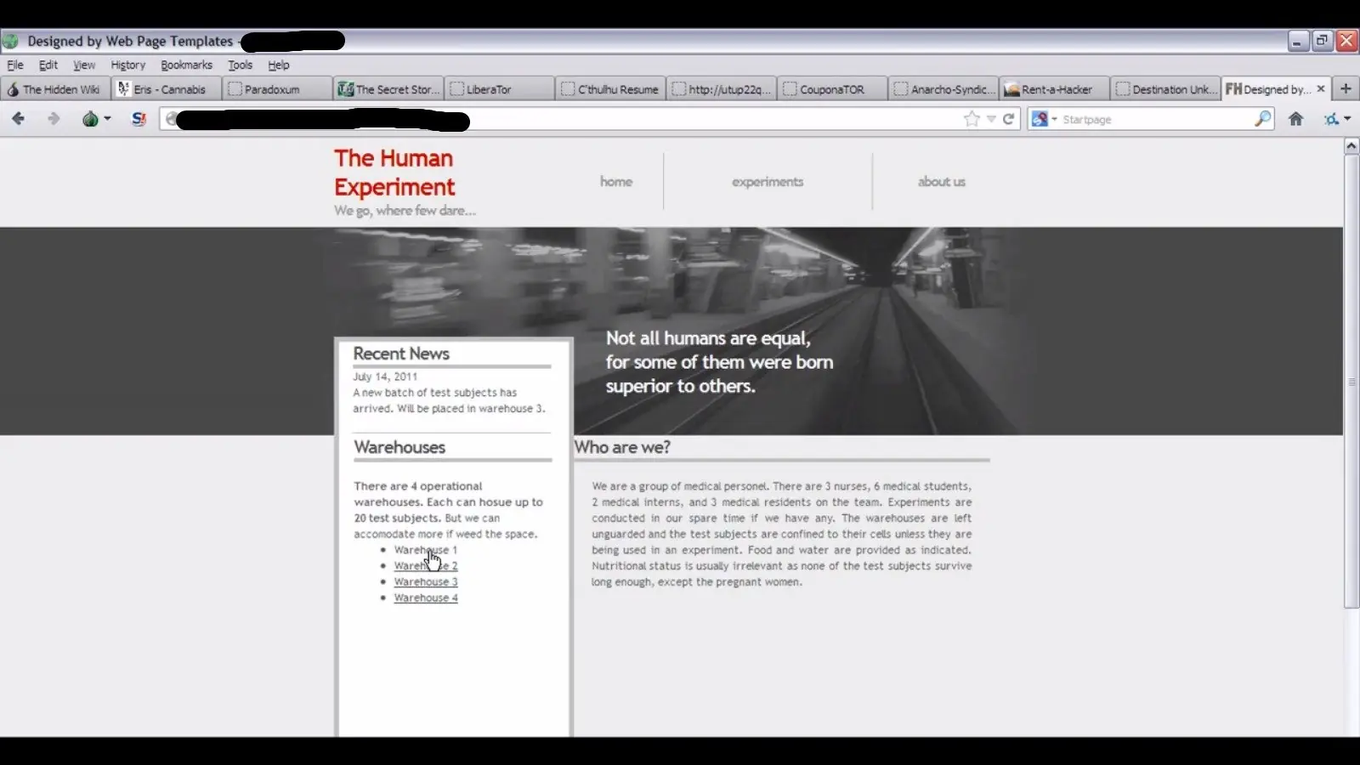Click the 'home' navigation link
The image size is (1360, 765).
click(x=616, y=181)
